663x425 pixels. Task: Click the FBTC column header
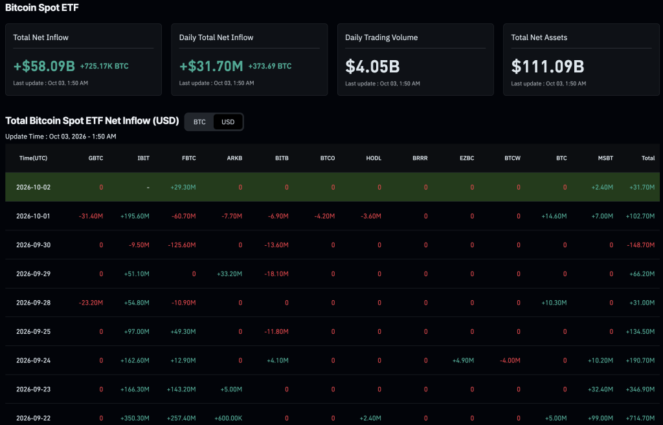coord(188,158)
